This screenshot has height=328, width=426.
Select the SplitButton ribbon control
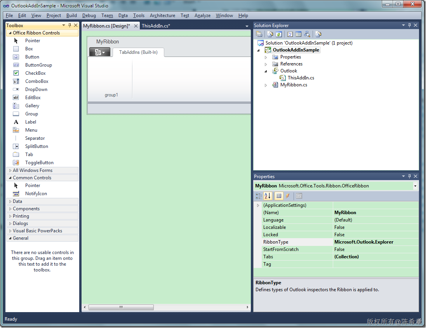37,146
